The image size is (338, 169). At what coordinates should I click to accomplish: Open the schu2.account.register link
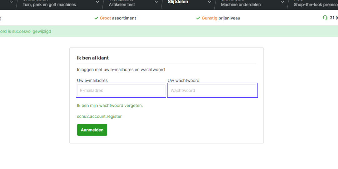(99, 116)
